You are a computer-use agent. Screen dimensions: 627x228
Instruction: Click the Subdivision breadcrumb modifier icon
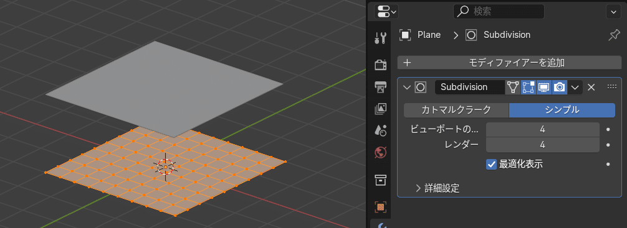(x=471, y=35)
